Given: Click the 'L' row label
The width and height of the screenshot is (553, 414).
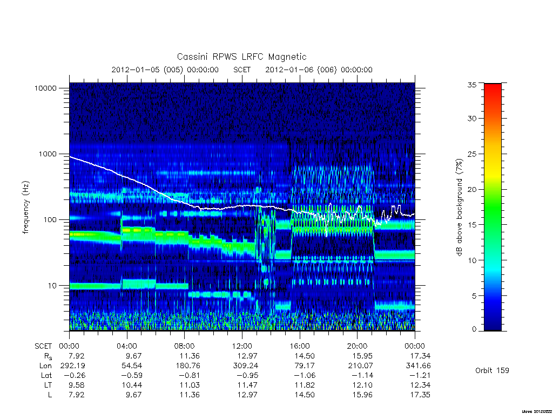Looking at the screenshot, I should (50, 395).
